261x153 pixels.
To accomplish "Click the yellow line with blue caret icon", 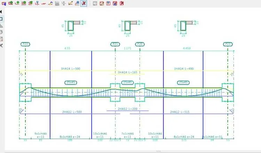I will (x=50, y=3).
